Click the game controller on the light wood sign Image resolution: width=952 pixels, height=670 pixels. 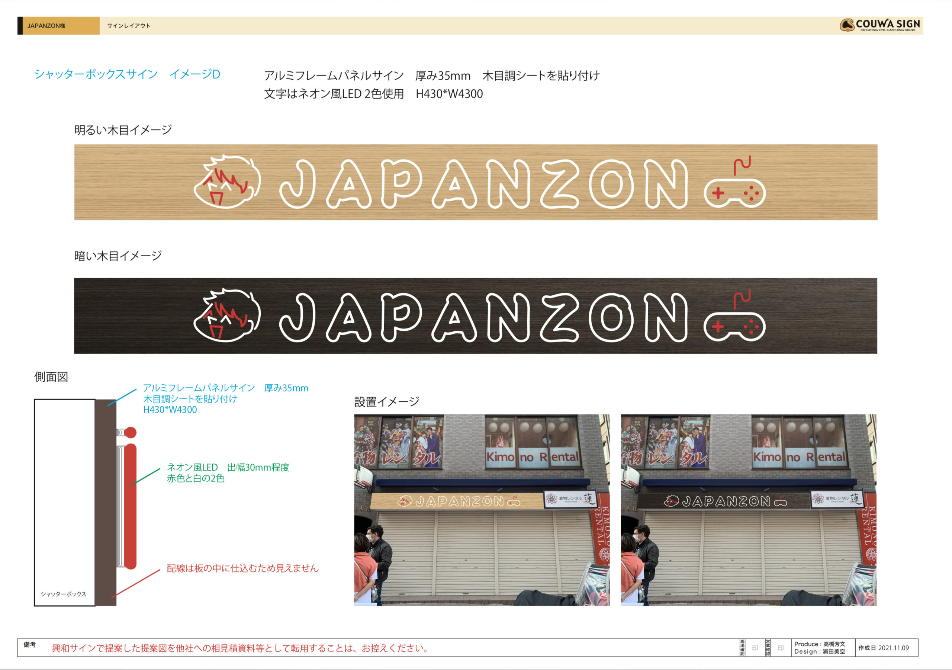tap(735, 182)
